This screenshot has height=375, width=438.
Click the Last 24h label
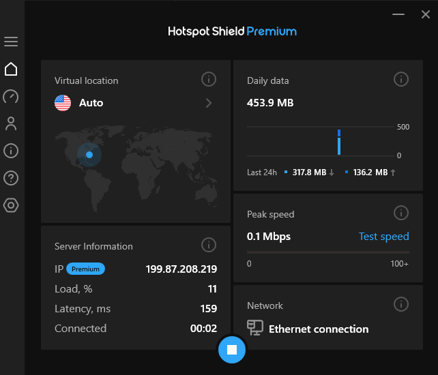262,172
